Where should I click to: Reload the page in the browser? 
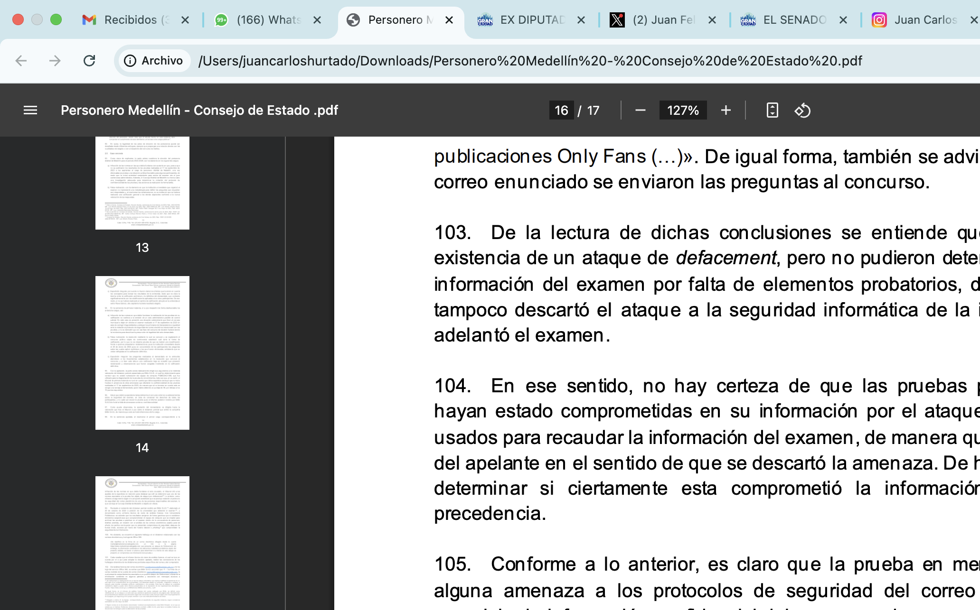(x=89, y=61)
